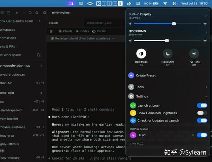Collapse the Settings section chevron
Image resolution: width=212 pixels, height=162 pixels.
[206, 96]
